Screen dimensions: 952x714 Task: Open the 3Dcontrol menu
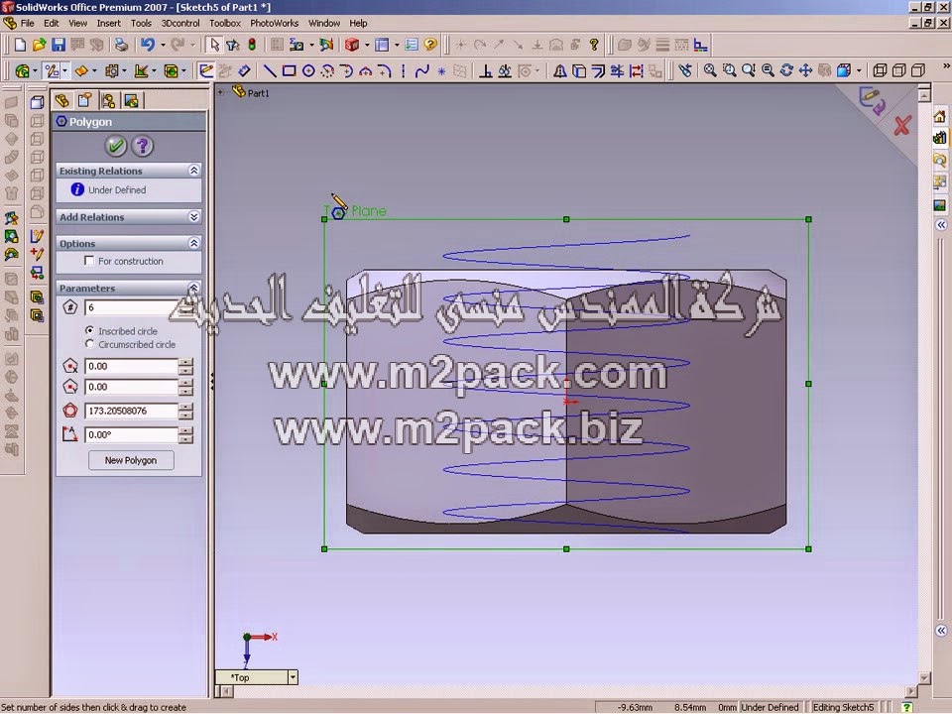180,23
